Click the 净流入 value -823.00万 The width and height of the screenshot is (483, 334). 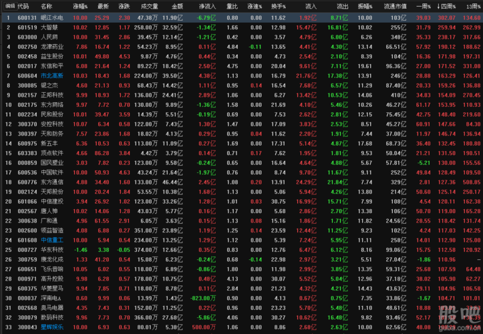(x=203, y=298)
